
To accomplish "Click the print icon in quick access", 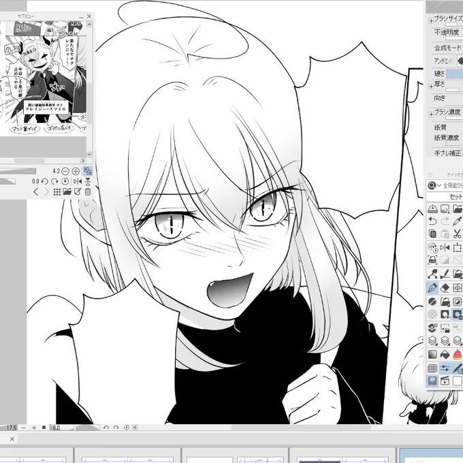I will click(432, 260).
